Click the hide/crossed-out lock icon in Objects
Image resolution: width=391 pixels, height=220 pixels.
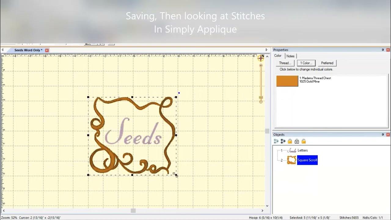pos(297,141)
